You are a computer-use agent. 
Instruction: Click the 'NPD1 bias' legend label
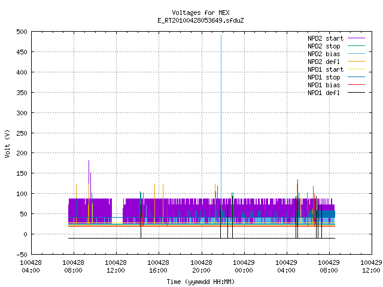click(x=324, y=85)
